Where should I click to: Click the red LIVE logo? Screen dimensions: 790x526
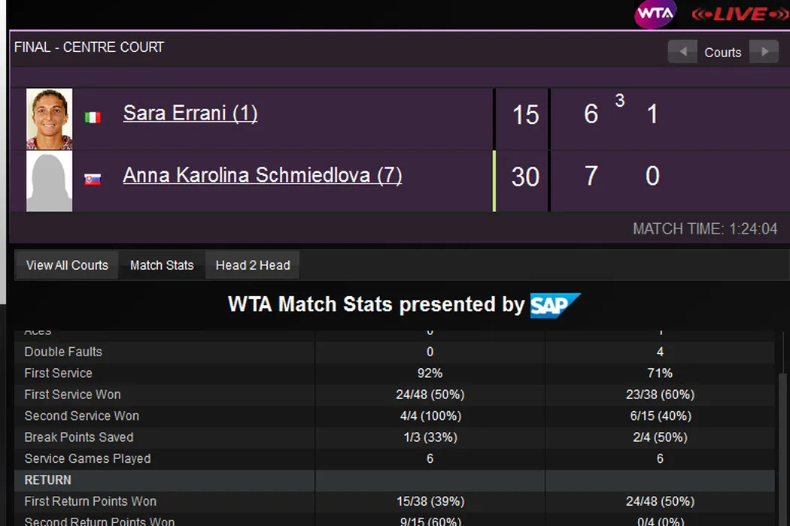(740, 14)
